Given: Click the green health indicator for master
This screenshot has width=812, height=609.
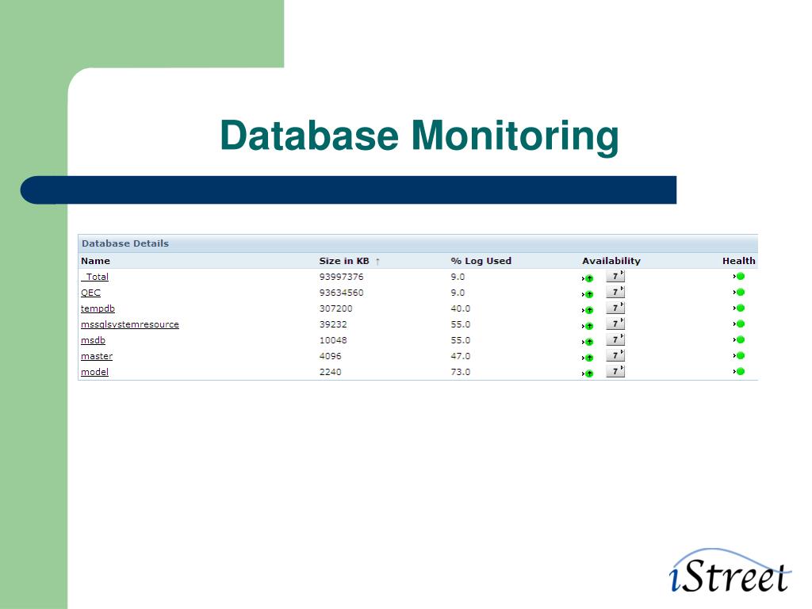Looking at the screenshot, I should coord(740,356).
